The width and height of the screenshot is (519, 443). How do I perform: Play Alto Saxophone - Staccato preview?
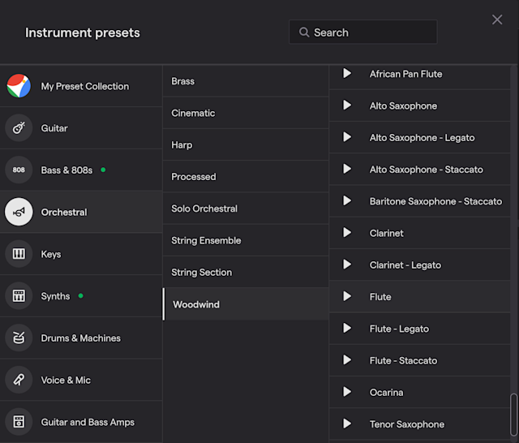click(347, 169)
